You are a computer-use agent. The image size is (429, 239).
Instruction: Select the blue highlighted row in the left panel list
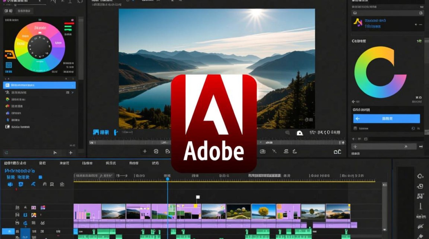[x=40, y=85]
